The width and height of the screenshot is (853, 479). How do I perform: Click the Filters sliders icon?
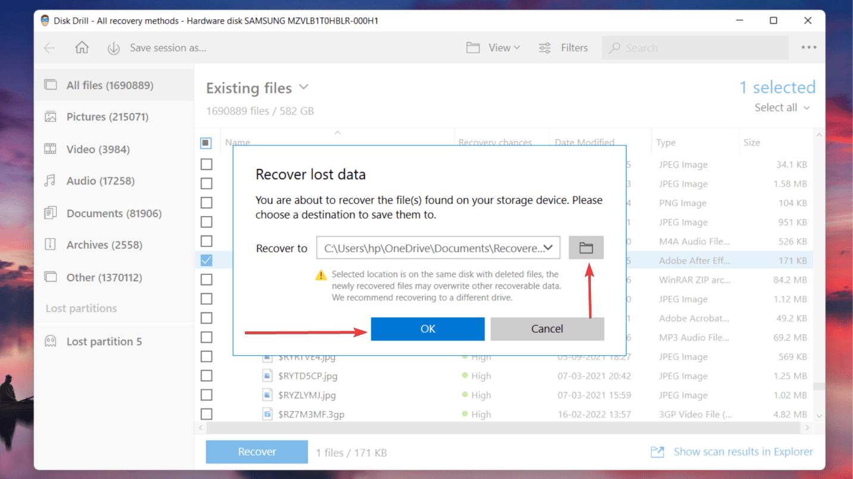point(544,48)
